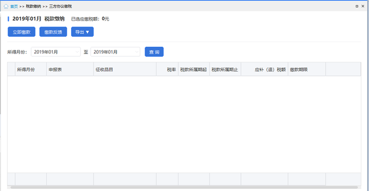Close the tax payment panel

363,6
